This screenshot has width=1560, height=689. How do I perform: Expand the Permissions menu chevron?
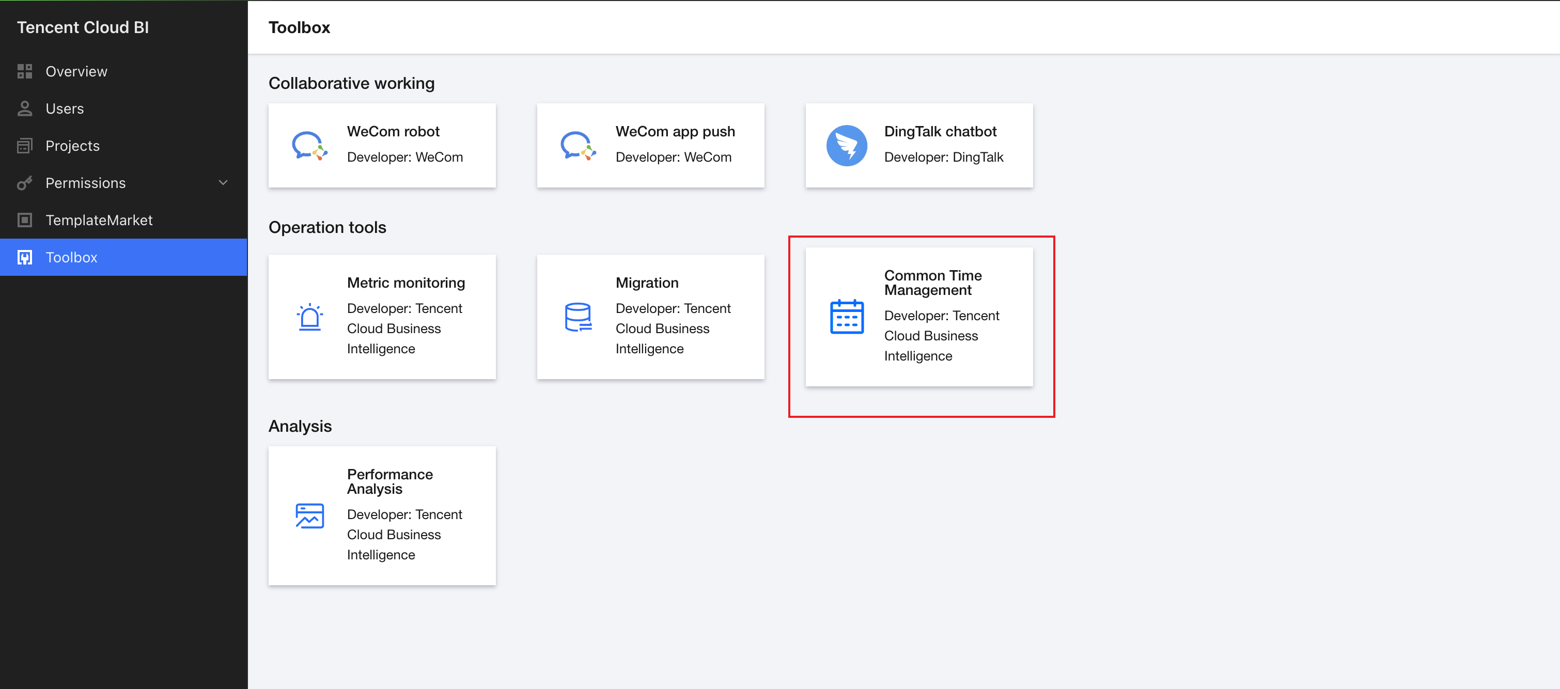[x=223, y=183]
